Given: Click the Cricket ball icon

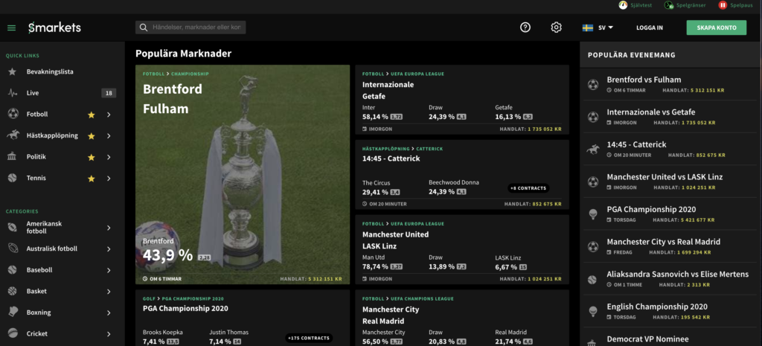Looking at the screenshot, I should point(13,333).
